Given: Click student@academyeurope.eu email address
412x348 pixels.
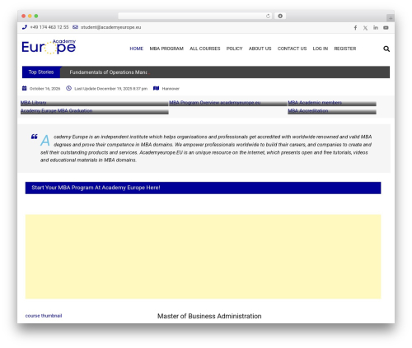Looking at the screenshot, I should coord(111,27).
